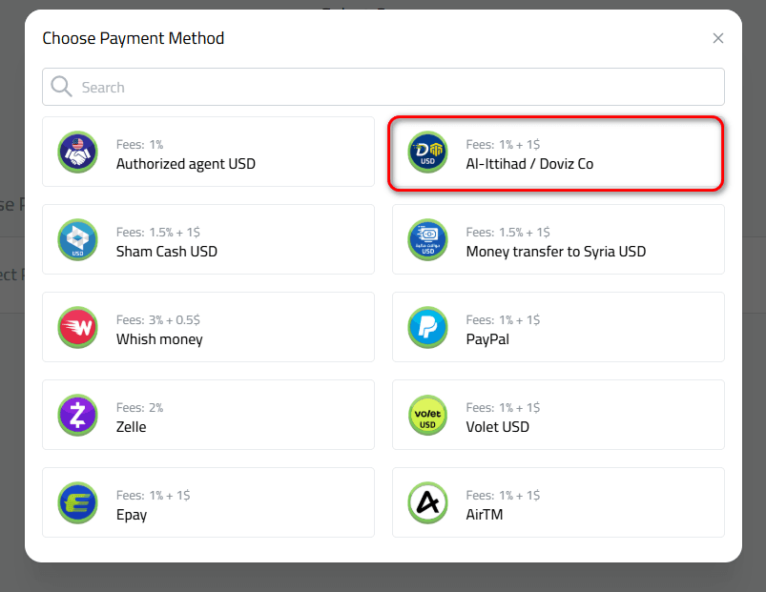Click the 'Fees: 3% + 0.5$' text
This screenshot has width=766, height=592.
pyautogui.click(x=158, y=320)
